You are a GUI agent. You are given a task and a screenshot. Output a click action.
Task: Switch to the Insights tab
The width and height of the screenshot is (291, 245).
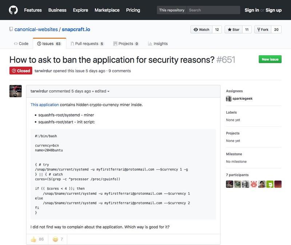pyautogui.click(x=158, y=44)
